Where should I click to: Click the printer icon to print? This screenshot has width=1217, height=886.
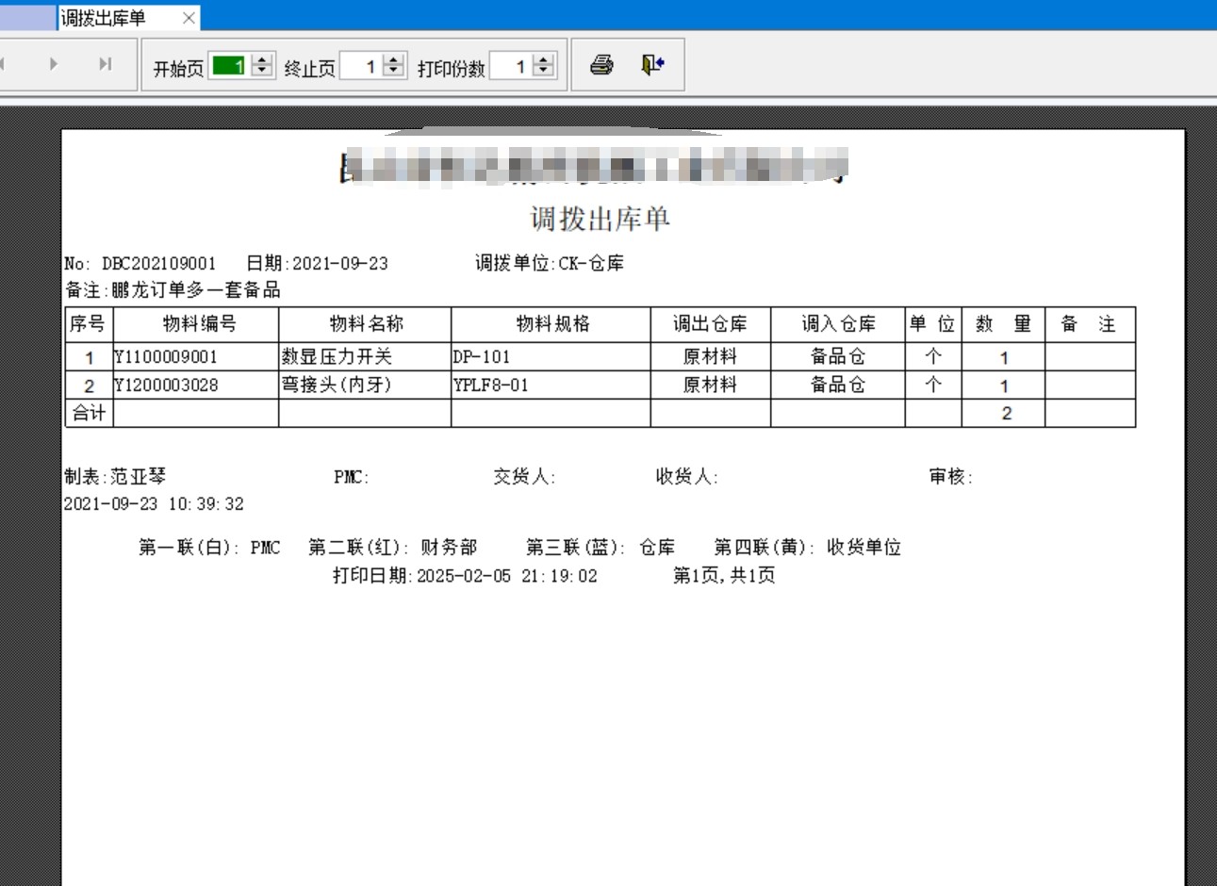pyautogui.click(x=601, y=65)
